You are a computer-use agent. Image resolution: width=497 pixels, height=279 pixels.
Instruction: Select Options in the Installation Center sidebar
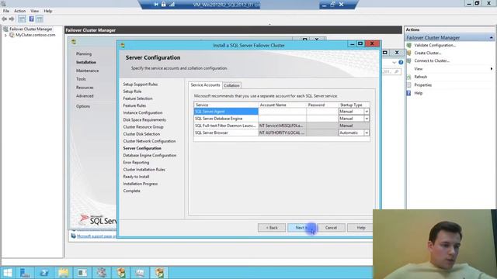pos(83,106)
